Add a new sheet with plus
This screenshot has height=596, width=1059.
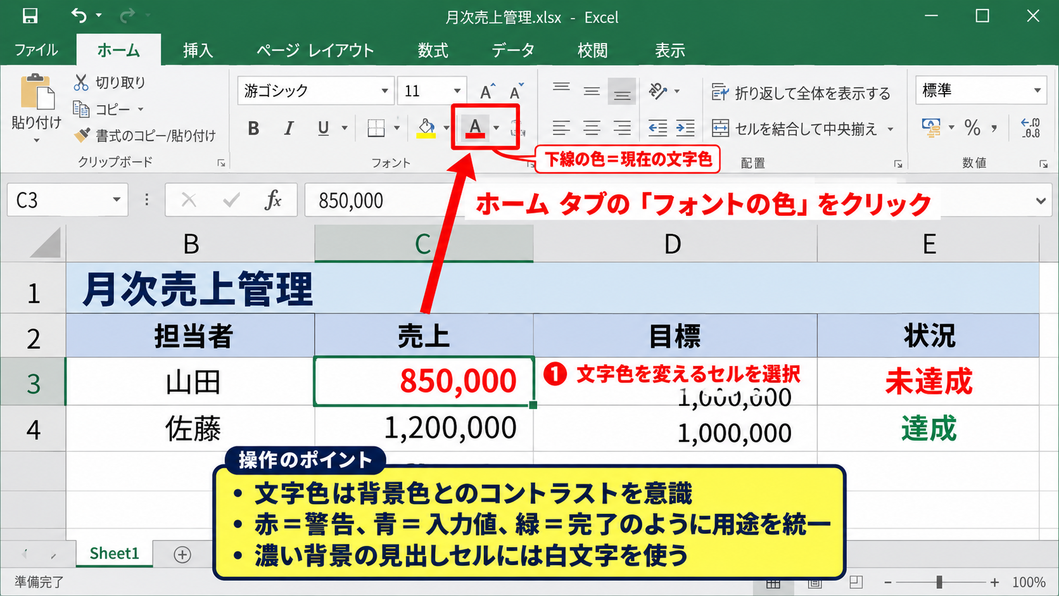(x=182, y=555)
